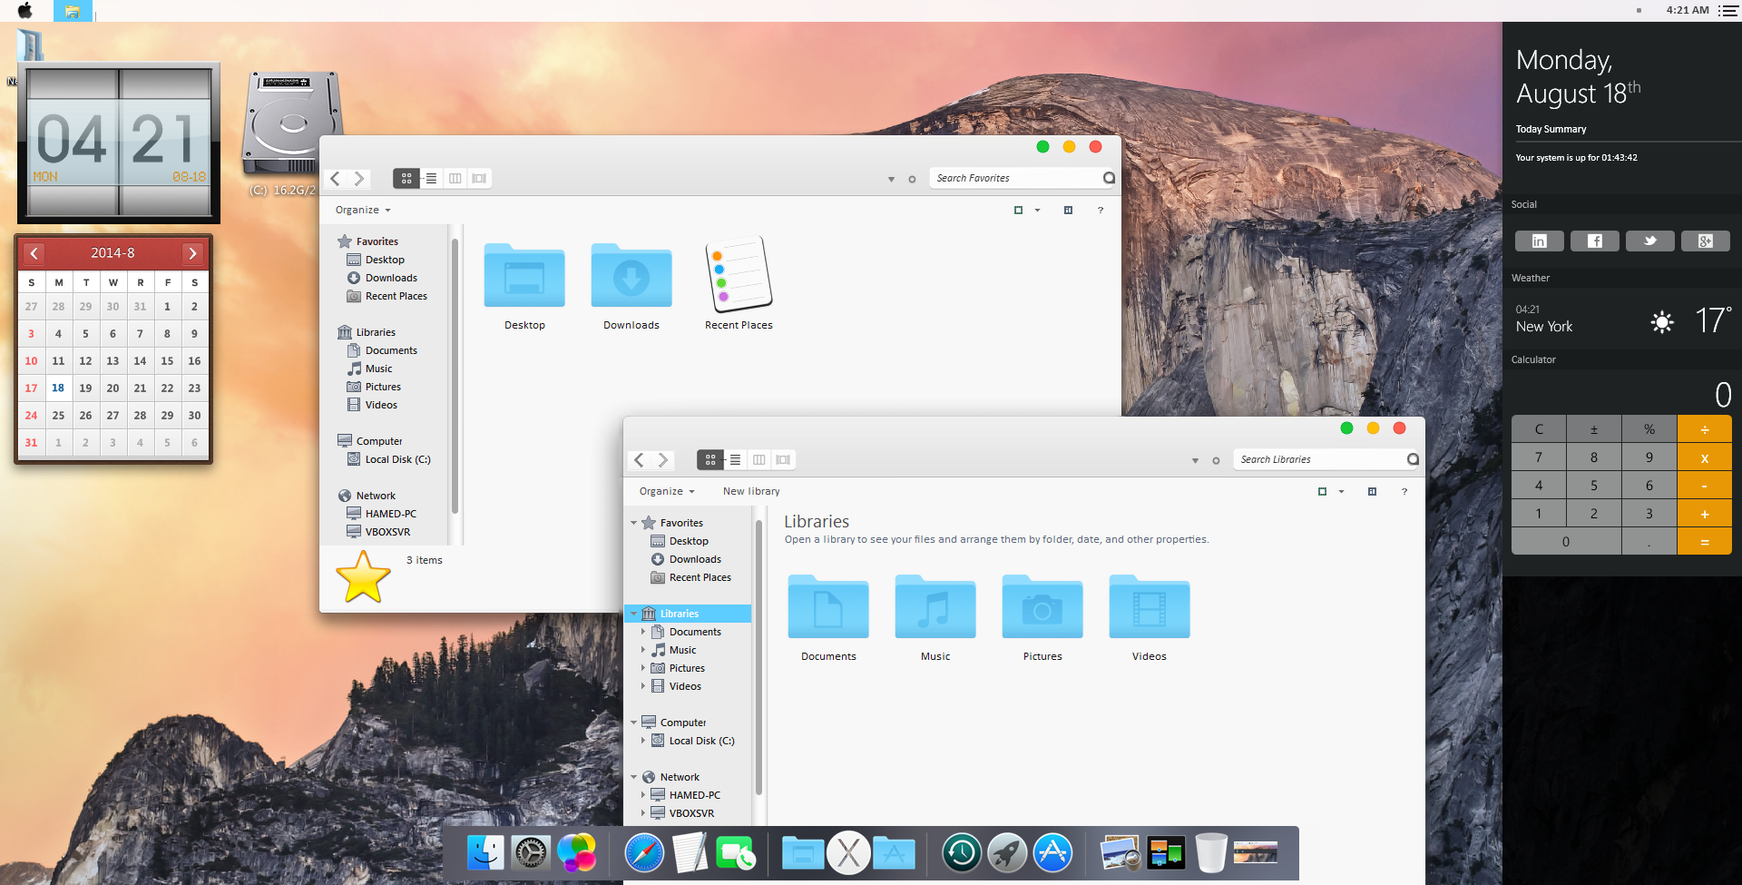Click the Libraries window sidebar scrollbar
The height and width of the screenshot is (885, 1742).
pos(758,655)
